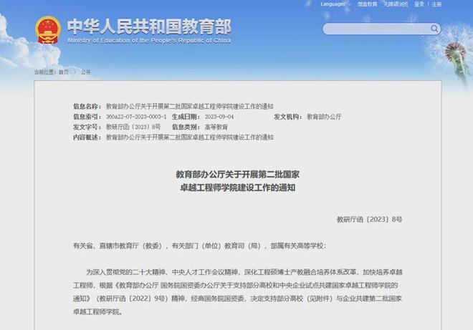Go to 首页 in breadcrumb
This screenshot has height=330, width=473.
click(63, 72)
